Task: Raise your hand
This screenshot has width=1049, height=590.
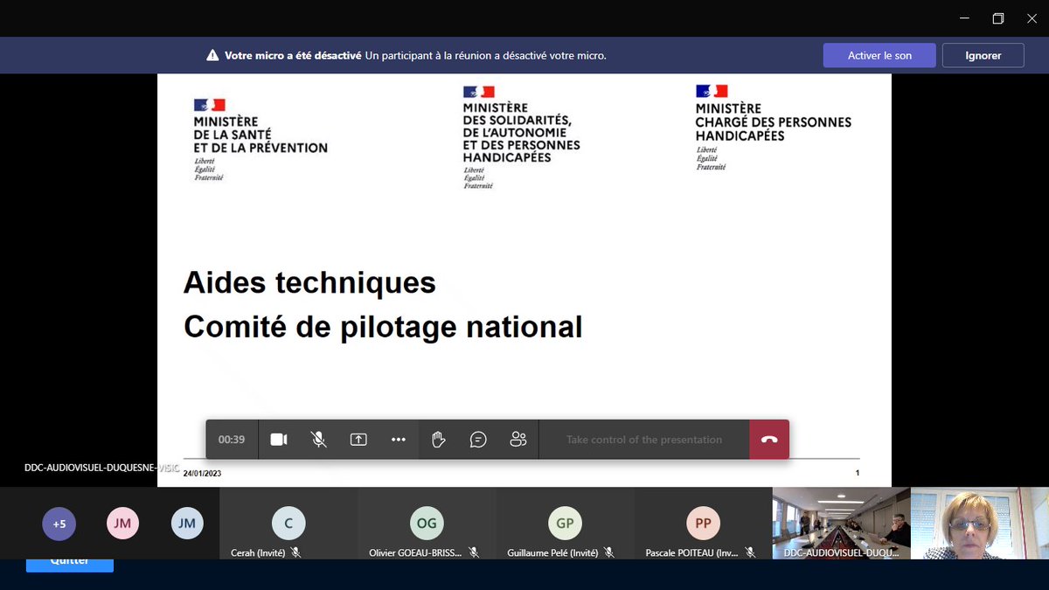Action: click(438, 439)
